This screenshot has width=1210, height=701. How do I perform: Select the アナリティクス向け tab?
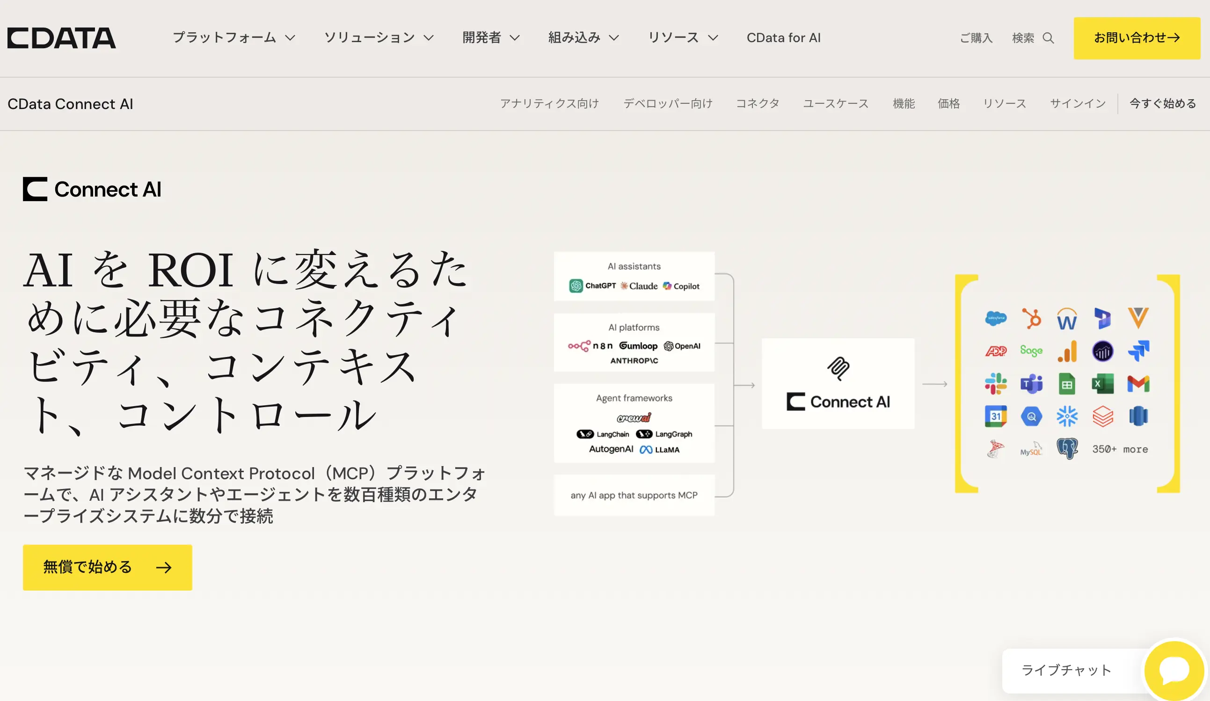pos(549,104)
